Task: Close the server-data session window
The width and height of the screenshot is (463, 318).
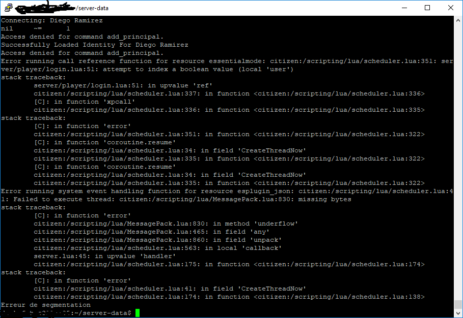Action: pos(451,8)
